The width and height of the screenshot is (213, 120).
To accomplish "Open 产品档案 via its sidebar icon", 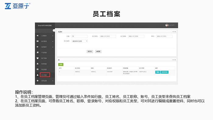I will (x=37, y=52).
